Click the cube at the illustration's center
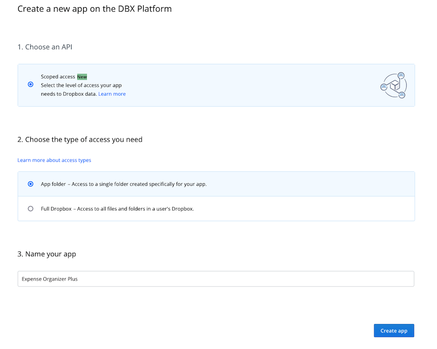This screenshot has width=437, height=349. [x=394, y=86]
